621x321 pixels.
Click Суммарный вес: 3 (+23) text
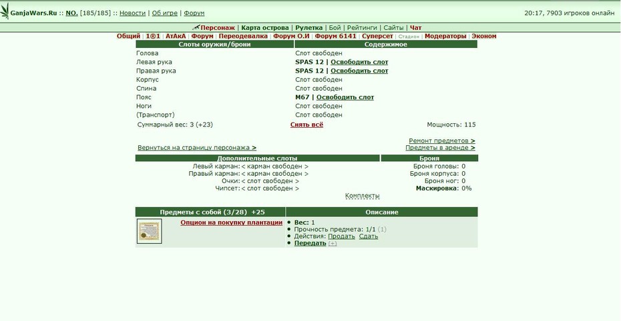click(175, 125)
